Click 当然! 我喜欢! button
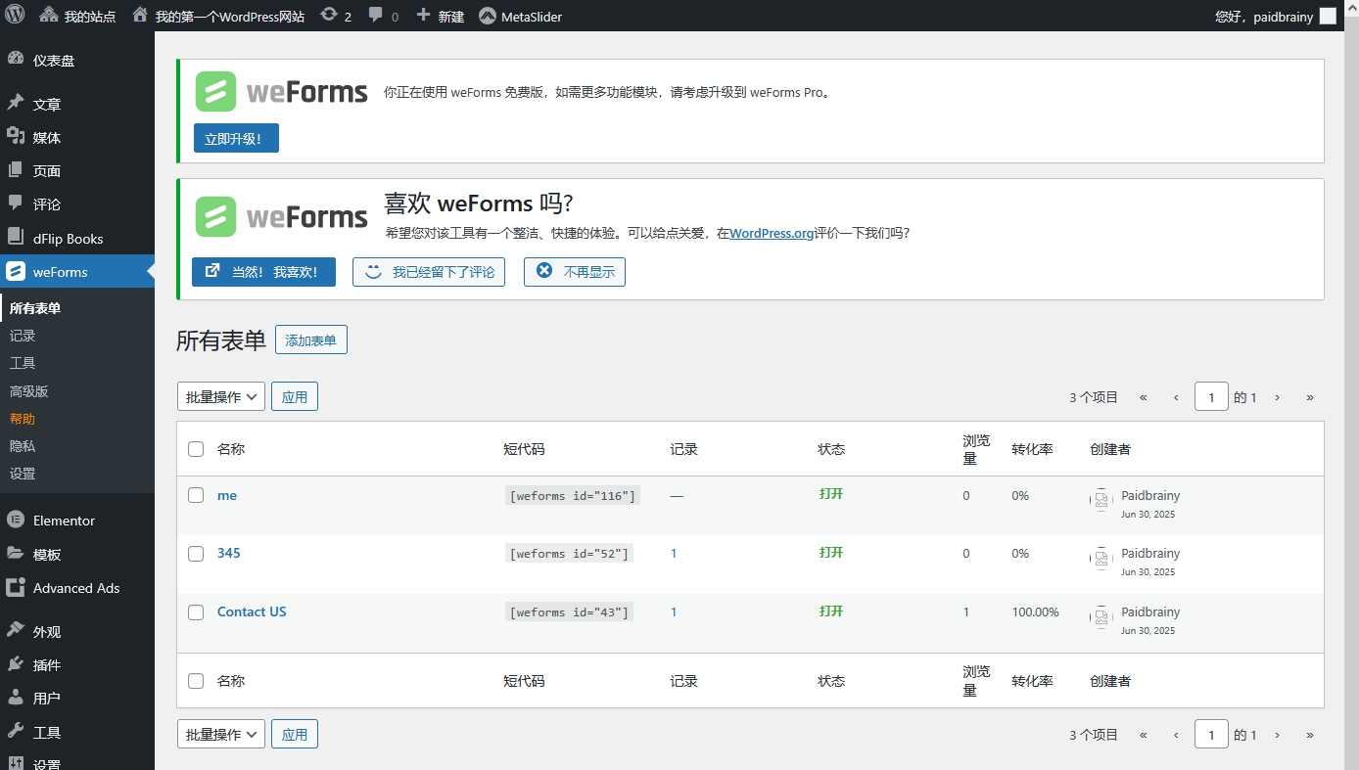 (263, 272)
